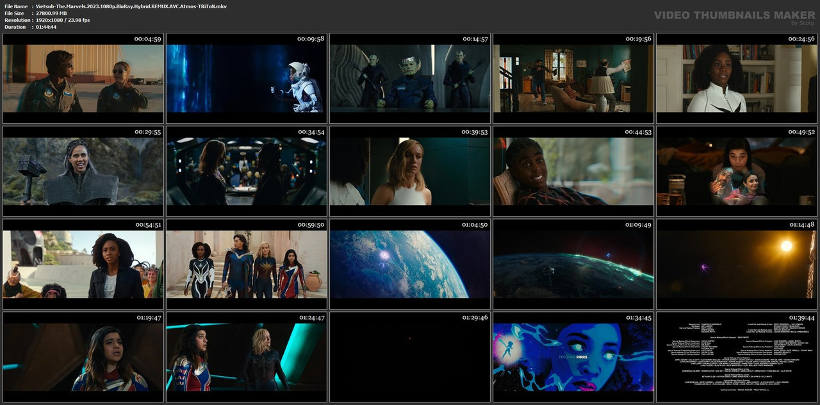This screenshot has width=820, height=405.
Task: Select the spaceship interior frame at 00:34:54
Action: click(247, 171)
